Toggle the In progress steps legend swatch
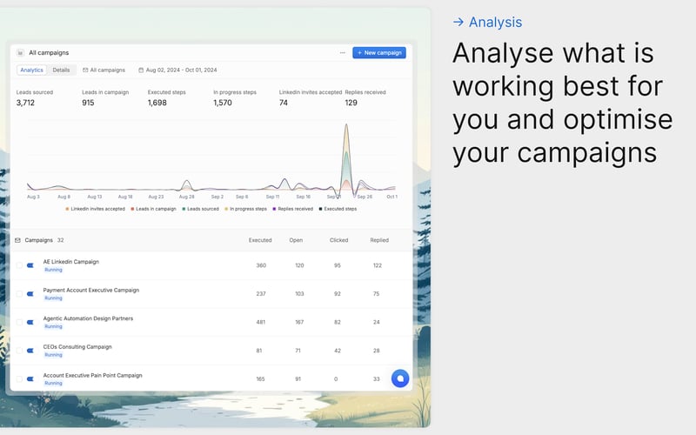 point(226,209)
